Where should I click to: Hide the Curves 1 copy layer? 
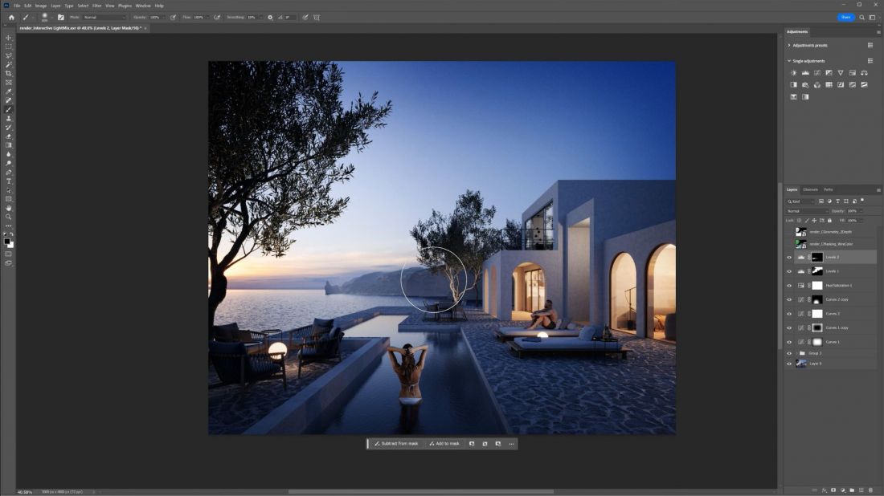pos(789,327)
